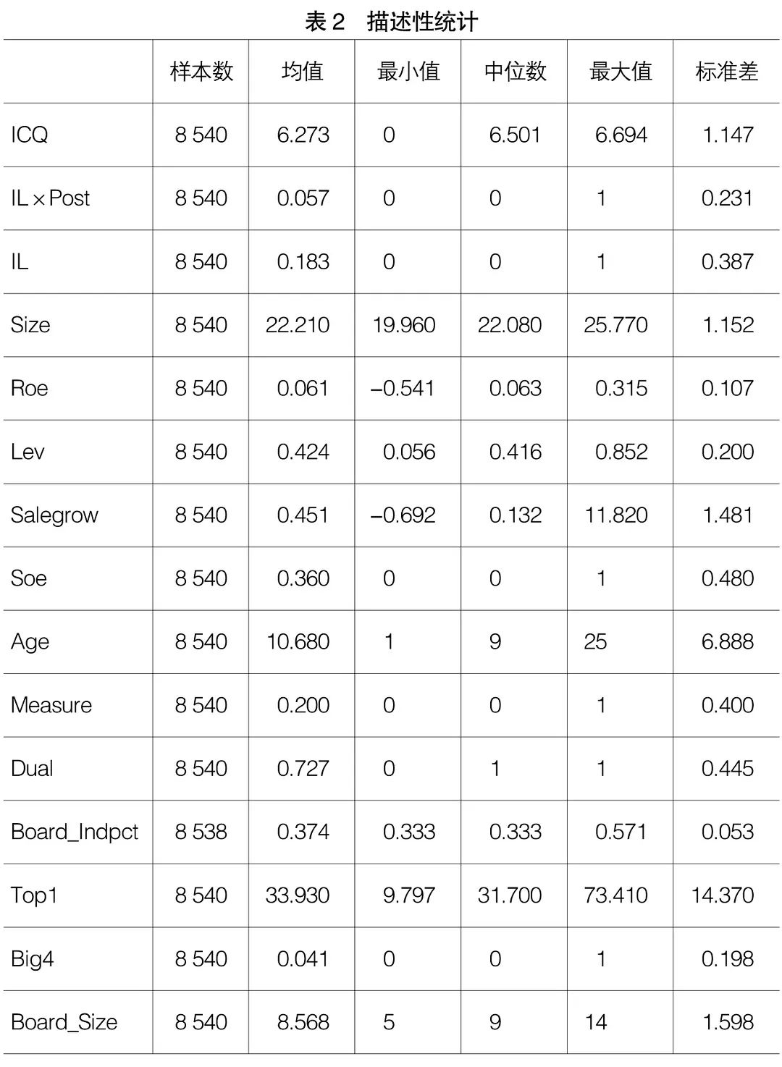Select the ICQ row label
782x1067 pixels.
tap(30, 135)
